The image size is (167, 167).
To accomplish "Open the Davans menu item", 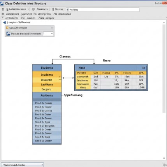I will [x=31, y=18].
